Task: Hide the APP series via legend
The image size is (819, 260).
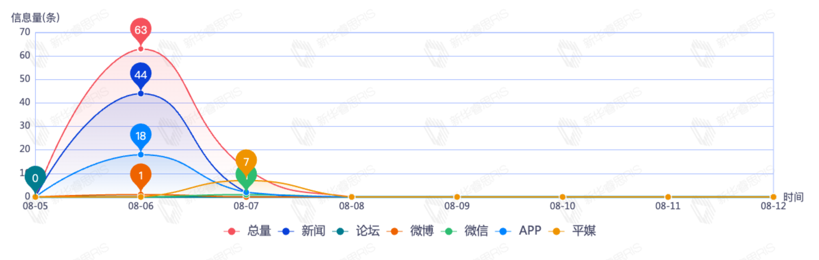Action: tap(519, 231)
